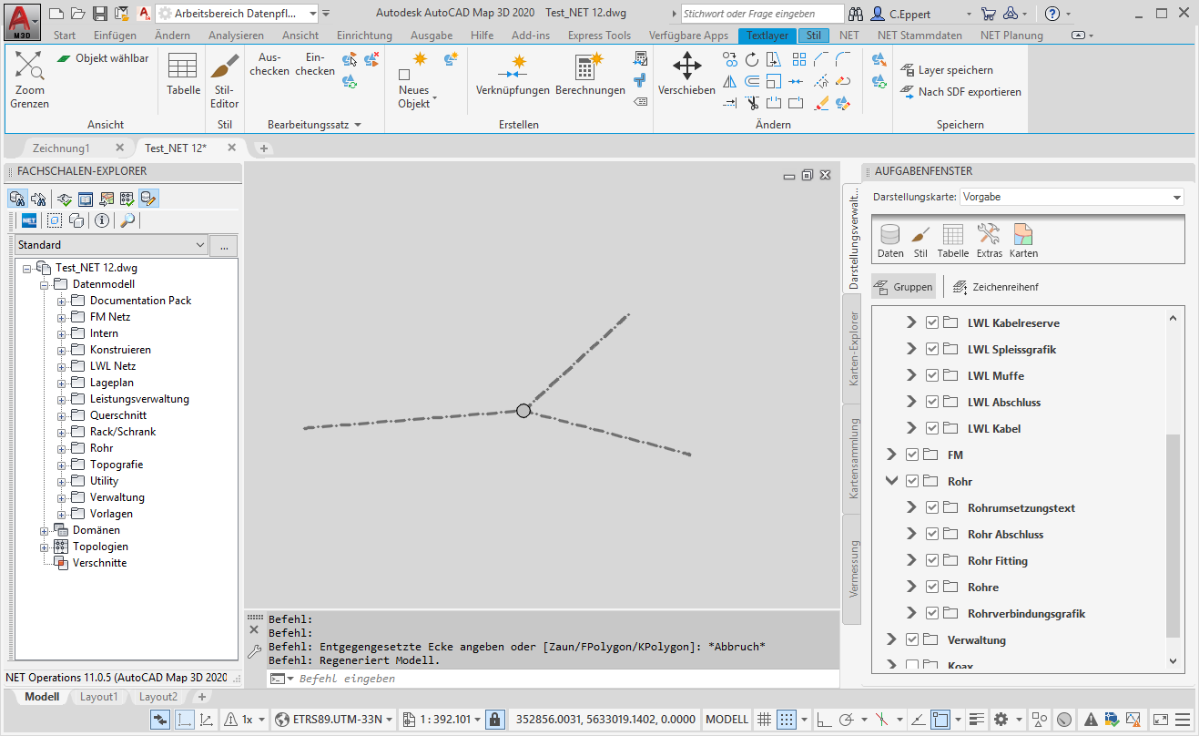Open the Analysieren ribbon tab

click(236, 36)
